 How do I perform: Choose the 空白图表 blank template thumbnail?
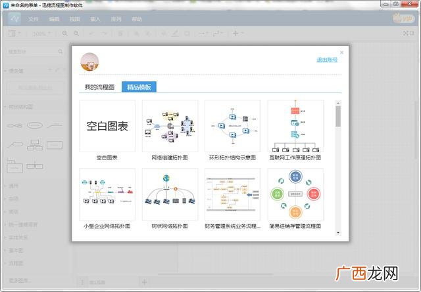point(107,126)
